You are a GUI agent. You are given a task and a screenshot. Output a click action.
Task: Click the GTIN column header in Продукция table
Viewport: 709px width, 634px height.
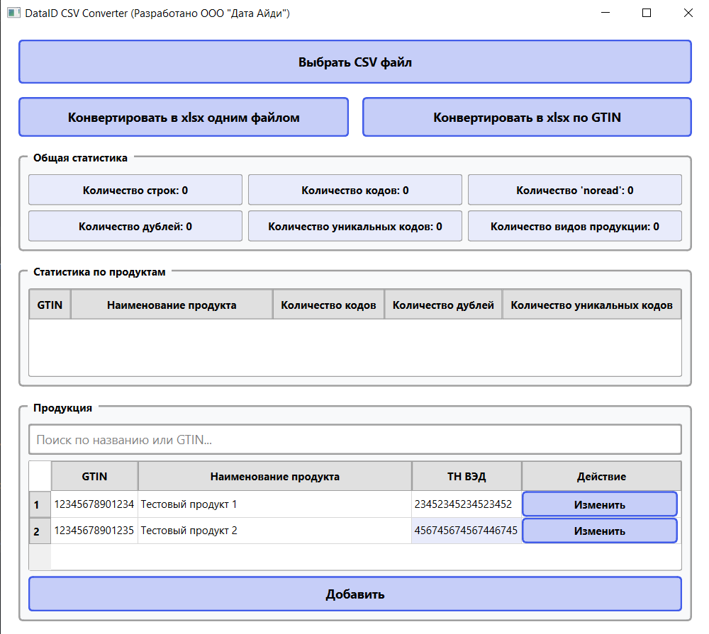pyautogui.click(x=94, y=475)
